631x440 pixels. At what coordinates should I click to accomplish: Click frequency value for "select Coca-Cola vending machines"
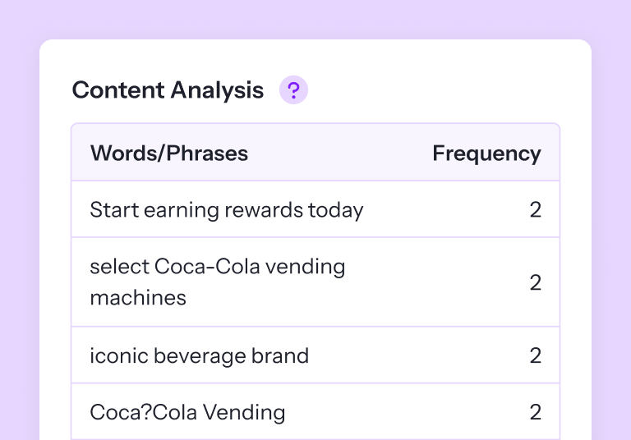[x=535, y=283]
